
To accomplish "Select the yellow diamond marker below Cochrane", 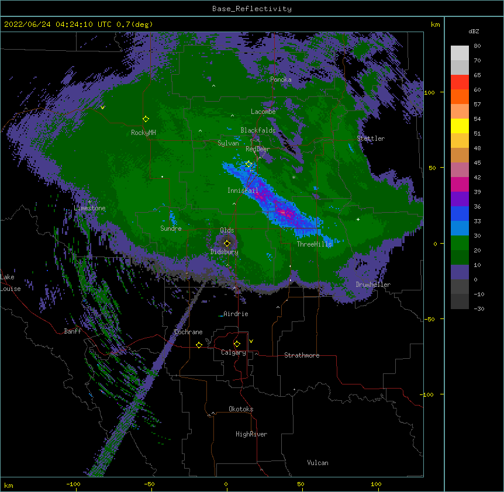I will [199, 345].
